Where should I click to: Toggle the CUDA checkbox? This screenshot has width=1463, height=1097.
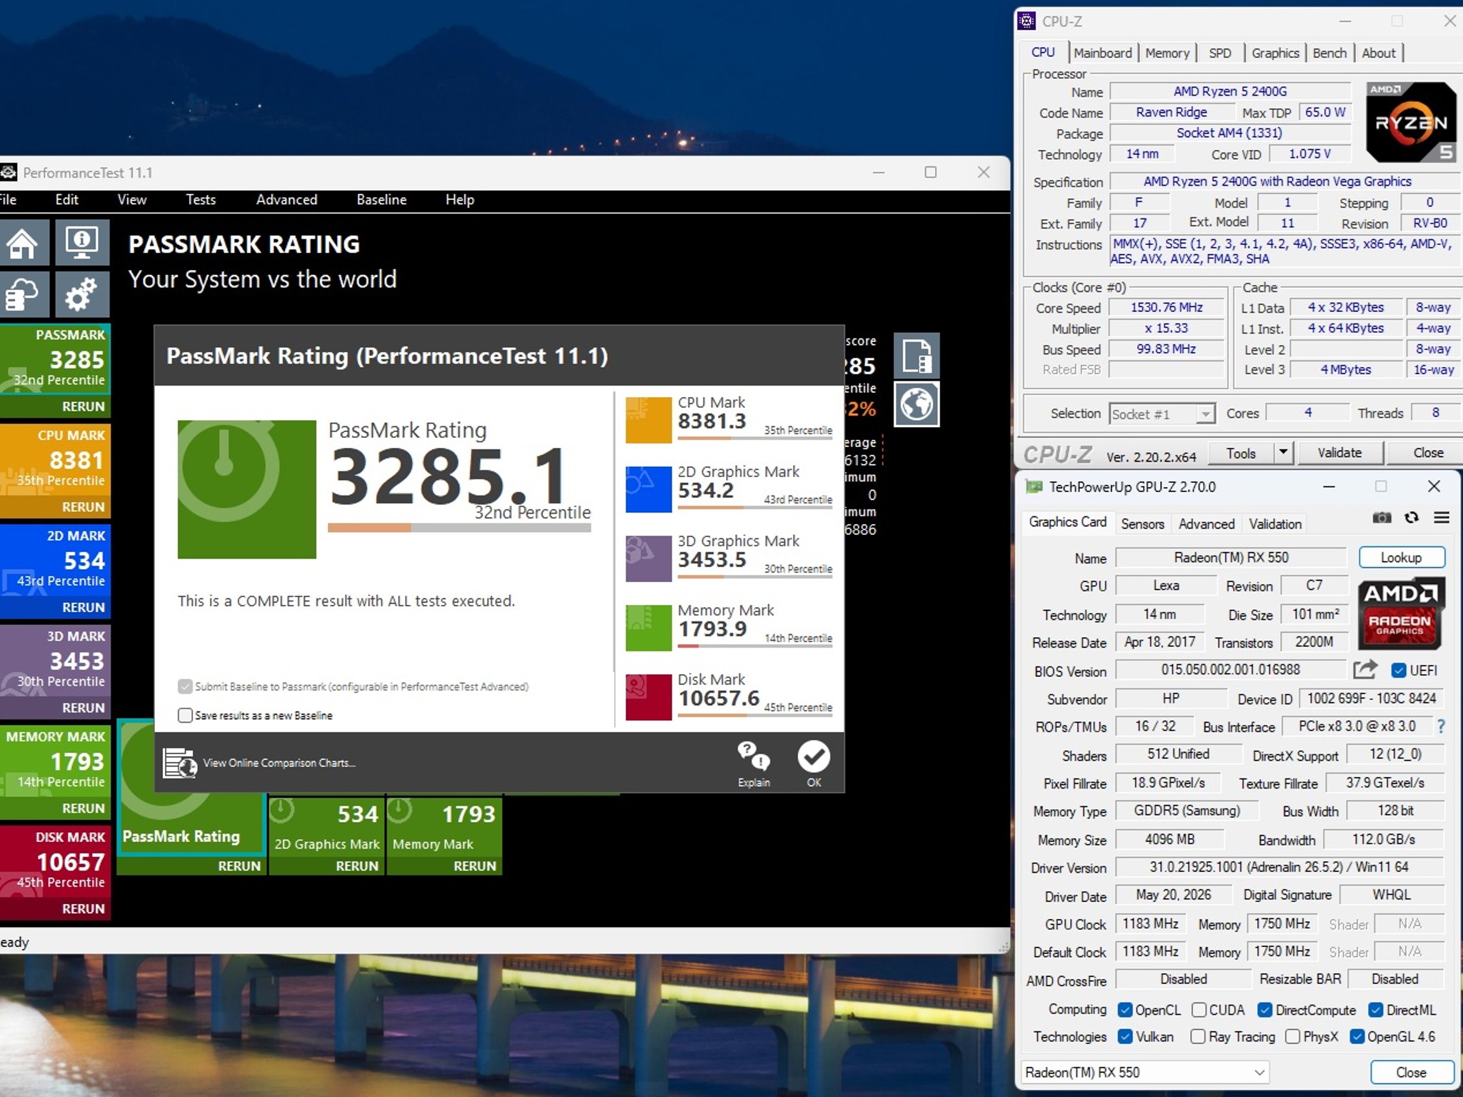pyautogui.click(x=1199, y=1010)
